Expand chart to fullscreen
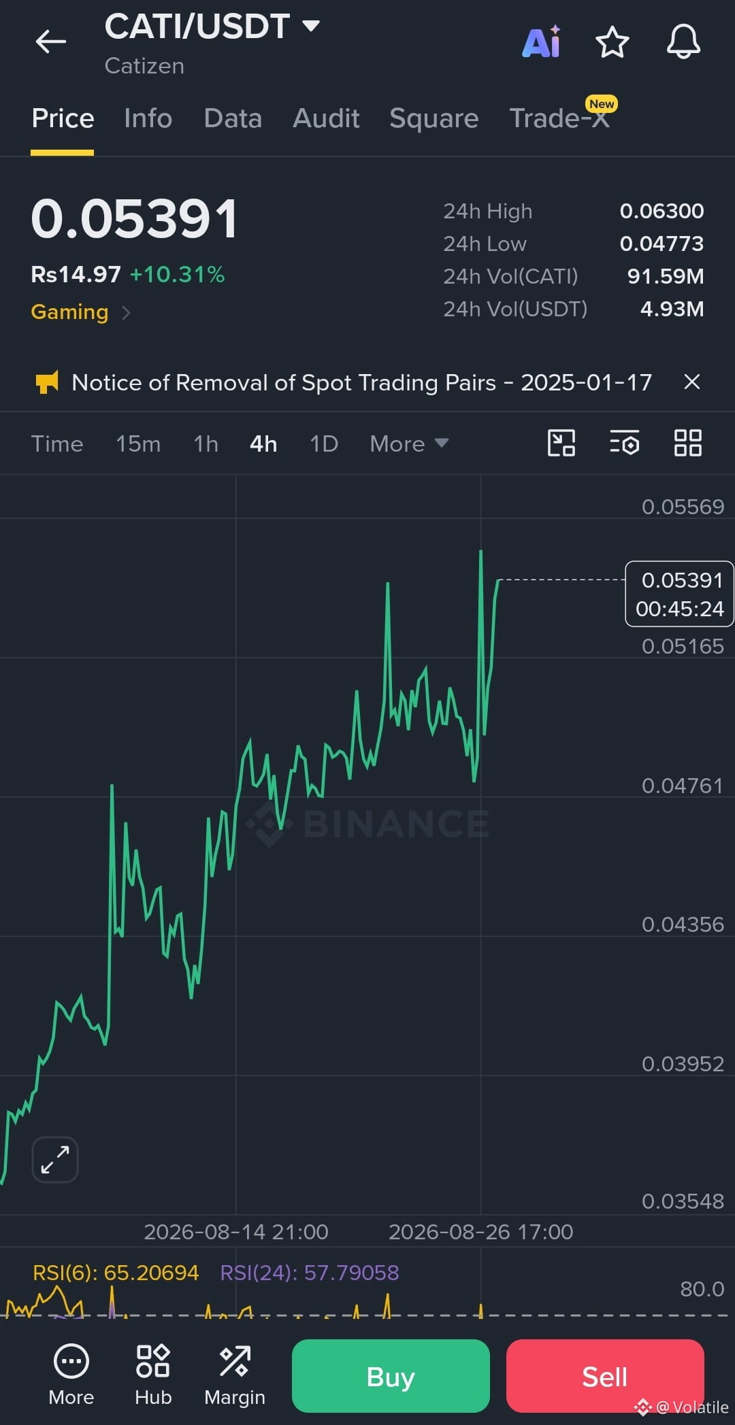Viewport: 735px width, 1425px height. tap(55, 1160)
